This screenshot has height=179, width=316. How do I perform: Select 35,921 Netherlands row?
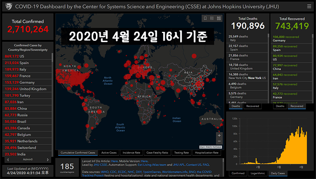27,141
